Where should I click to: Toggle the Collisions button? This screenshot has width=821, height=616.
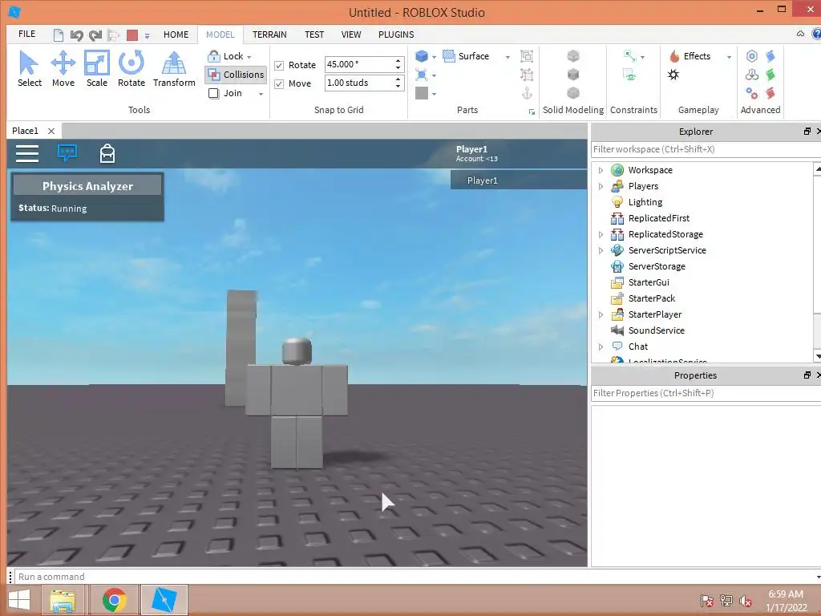coord(236,75)
